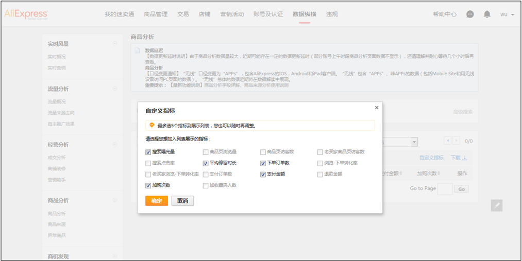Open the chat messages icon
The width and height of the screenshot is (522, 261).
point(470,14)
